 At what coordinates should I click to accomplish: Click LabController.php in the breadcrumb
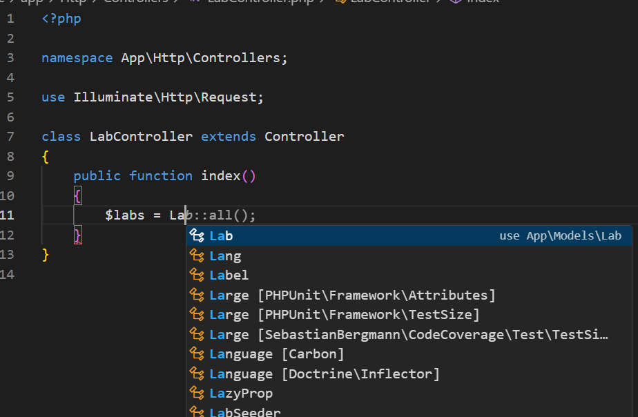pyautogui.click(x=260, y=1)
